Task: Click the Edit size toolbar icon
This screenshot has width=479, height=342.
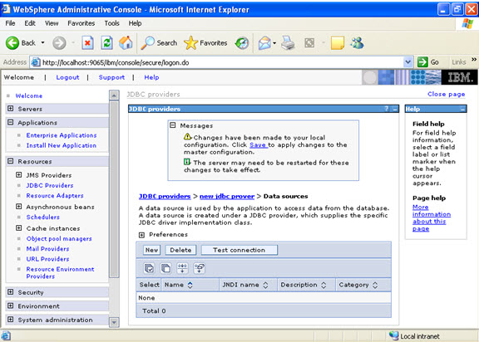Action: [309, 43]
